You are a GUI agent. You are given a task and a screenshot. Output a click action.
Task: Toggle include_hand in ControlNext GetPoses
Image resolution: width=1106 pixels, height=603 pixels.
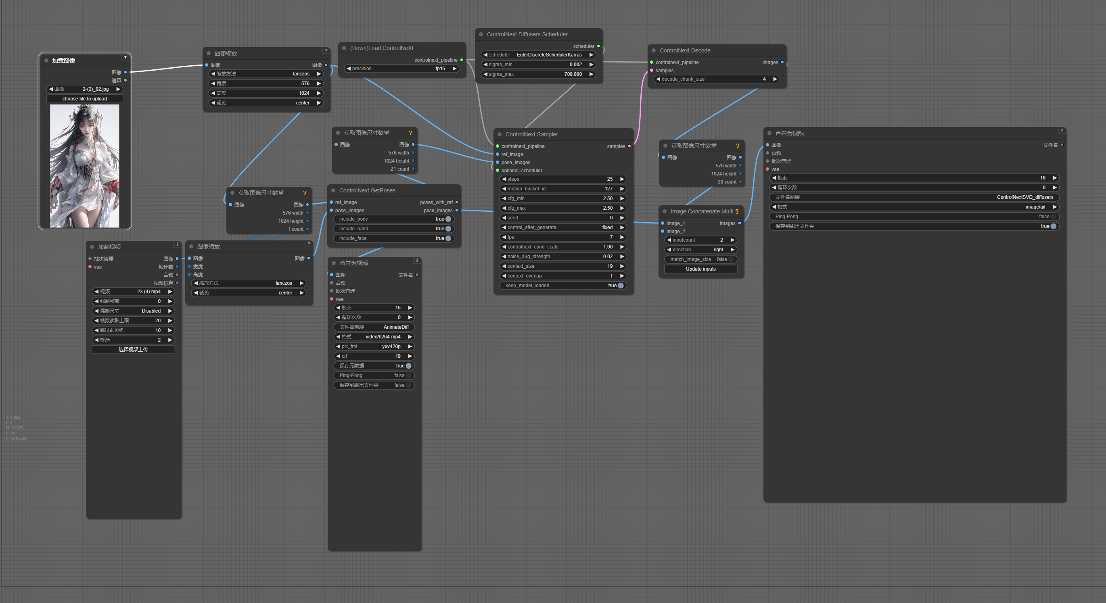(x=448, y=229)
